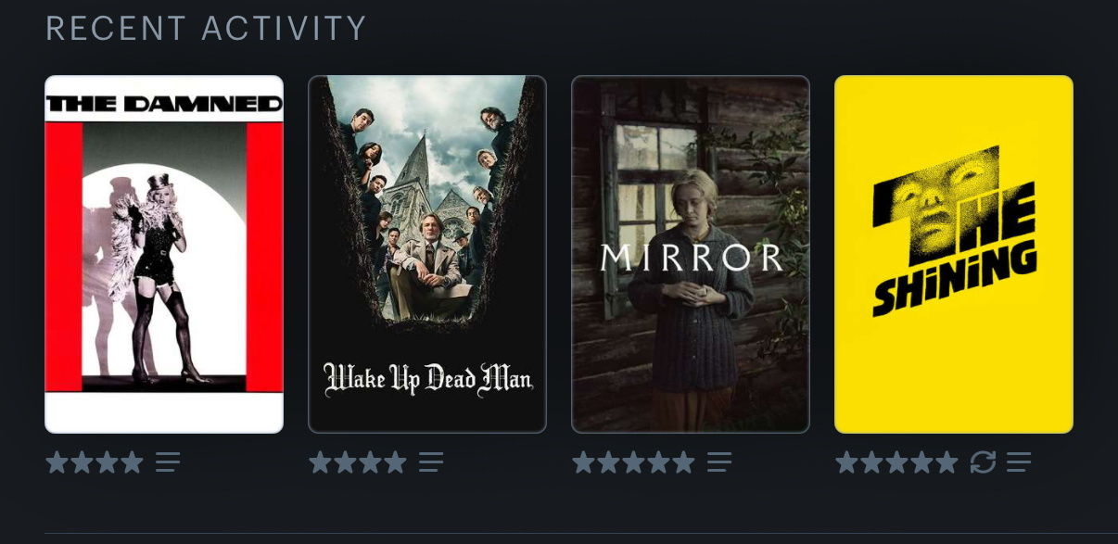This screenshot has height=544, width=1118.
Task: Click the first star under Wake Up Dead Man
Action: 321,462
